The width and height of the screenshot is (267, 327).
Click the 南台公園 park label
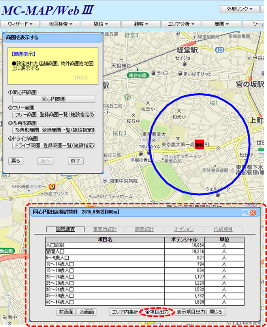click(x=138, y=76)
